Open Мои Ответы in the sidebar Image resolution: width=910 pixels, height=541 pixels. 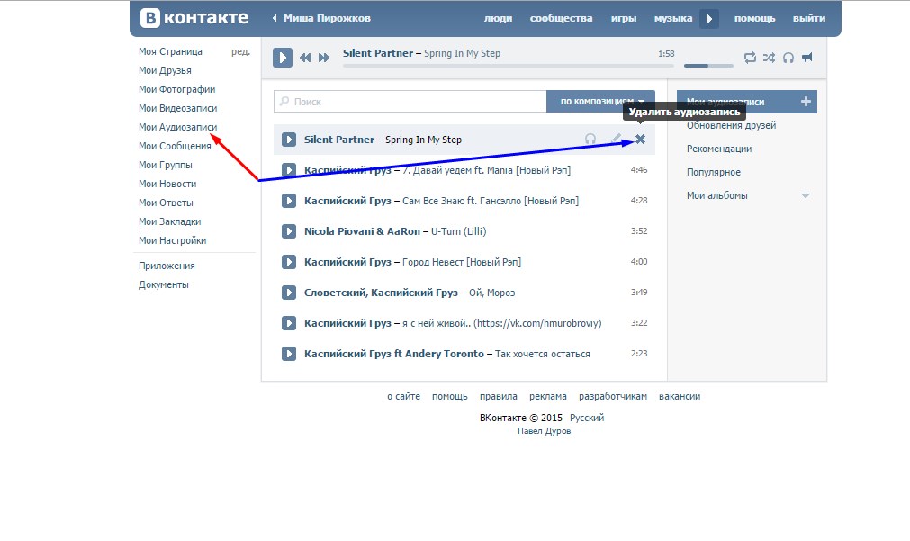166,203
